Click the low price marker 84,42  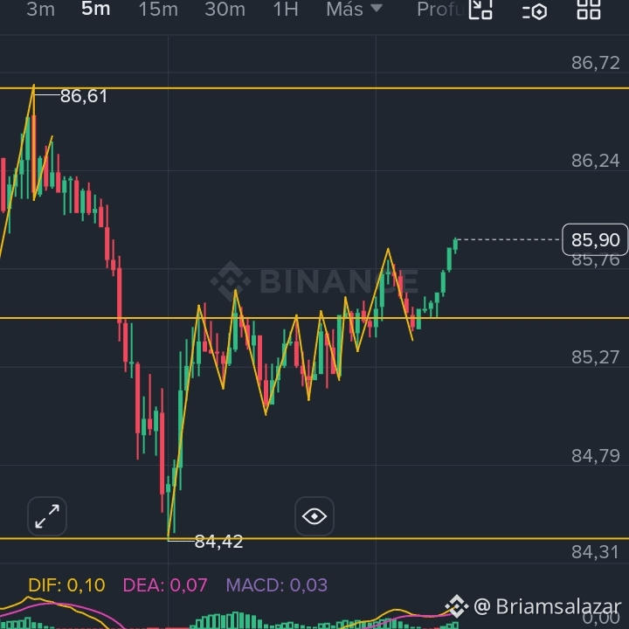(x=218, y=542)
